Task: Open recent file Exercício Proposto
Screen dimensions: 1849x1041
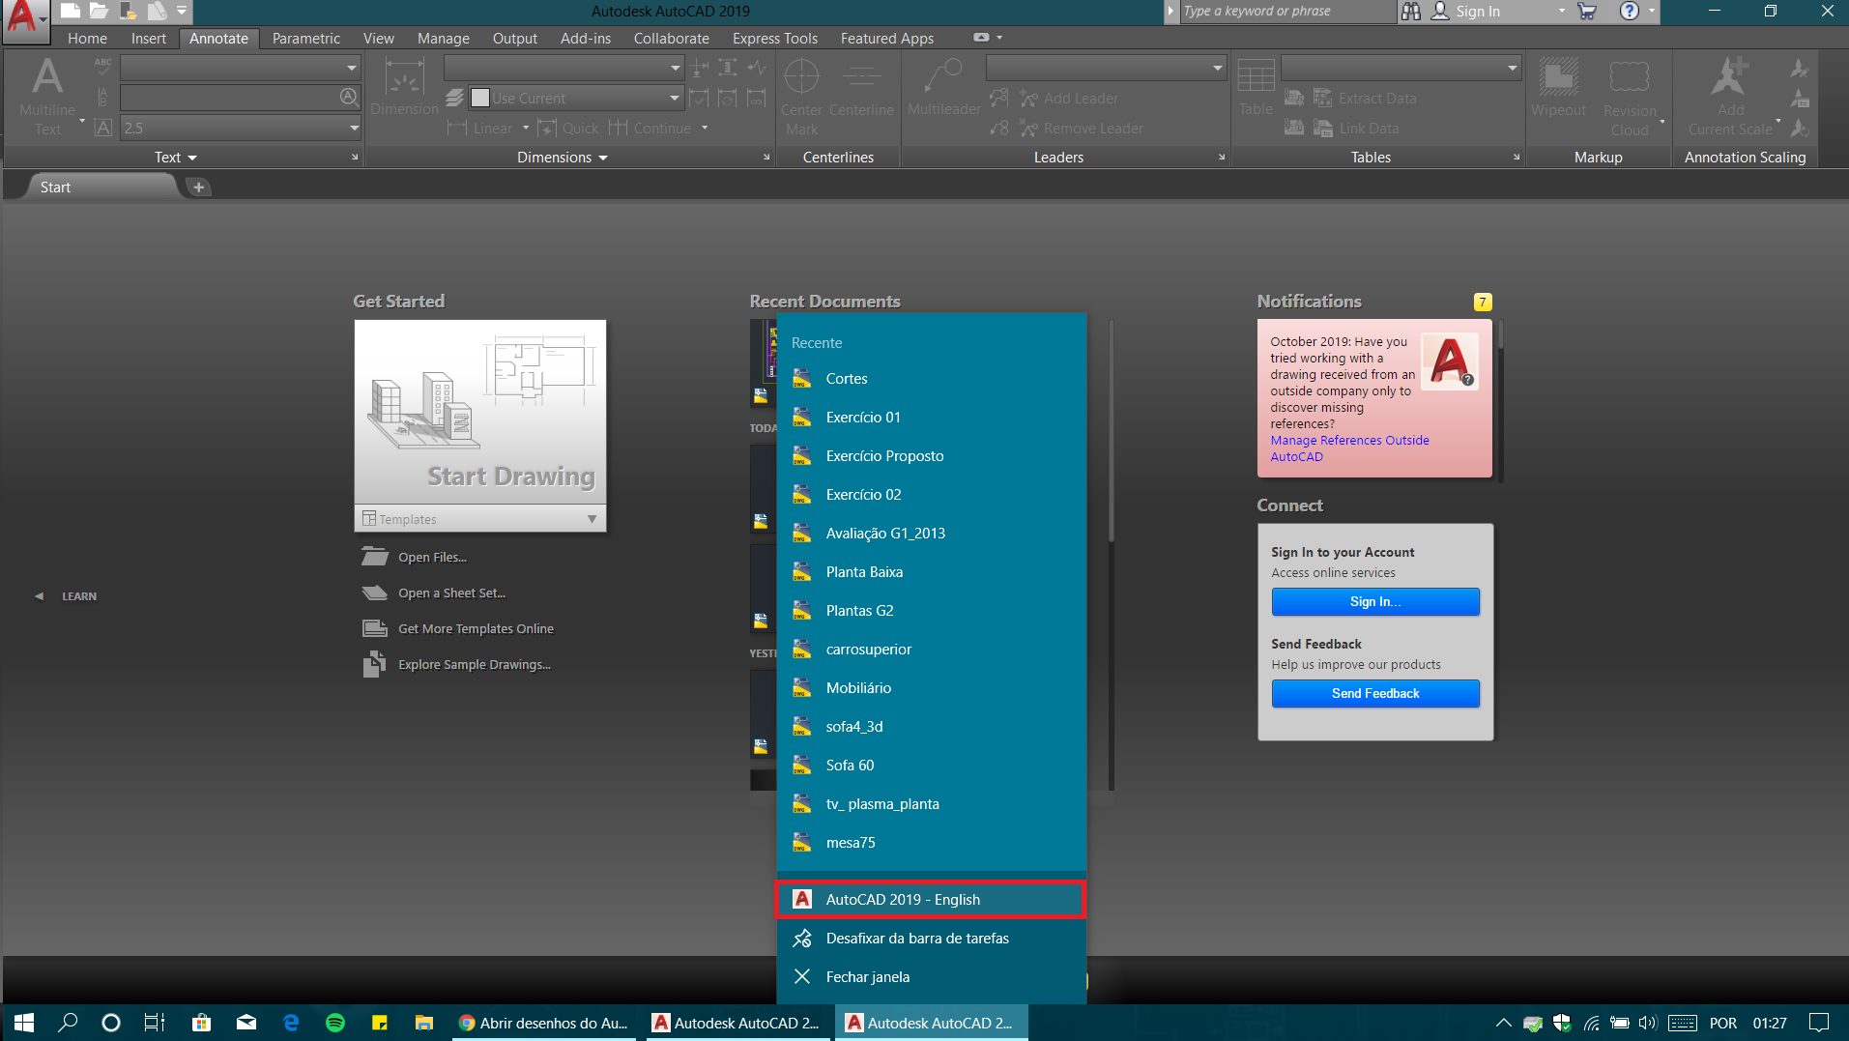Action: click(931, 456)
